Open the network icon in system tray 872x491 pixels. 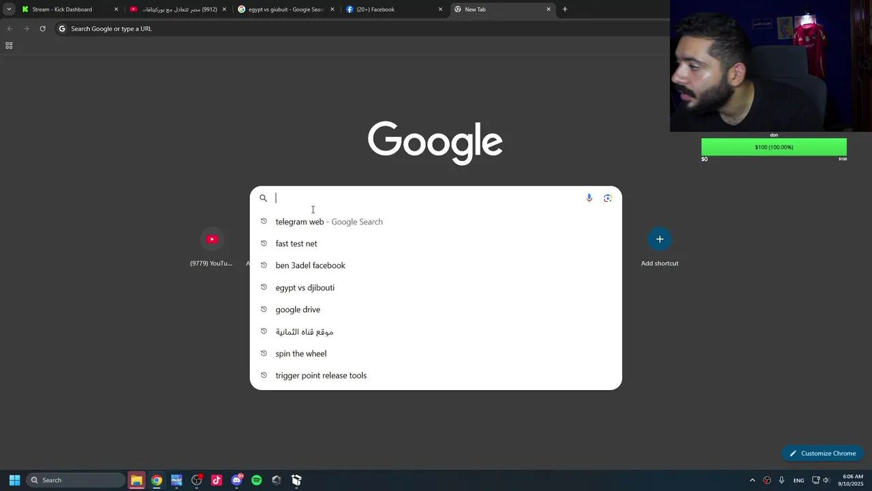tap(816, 480)
